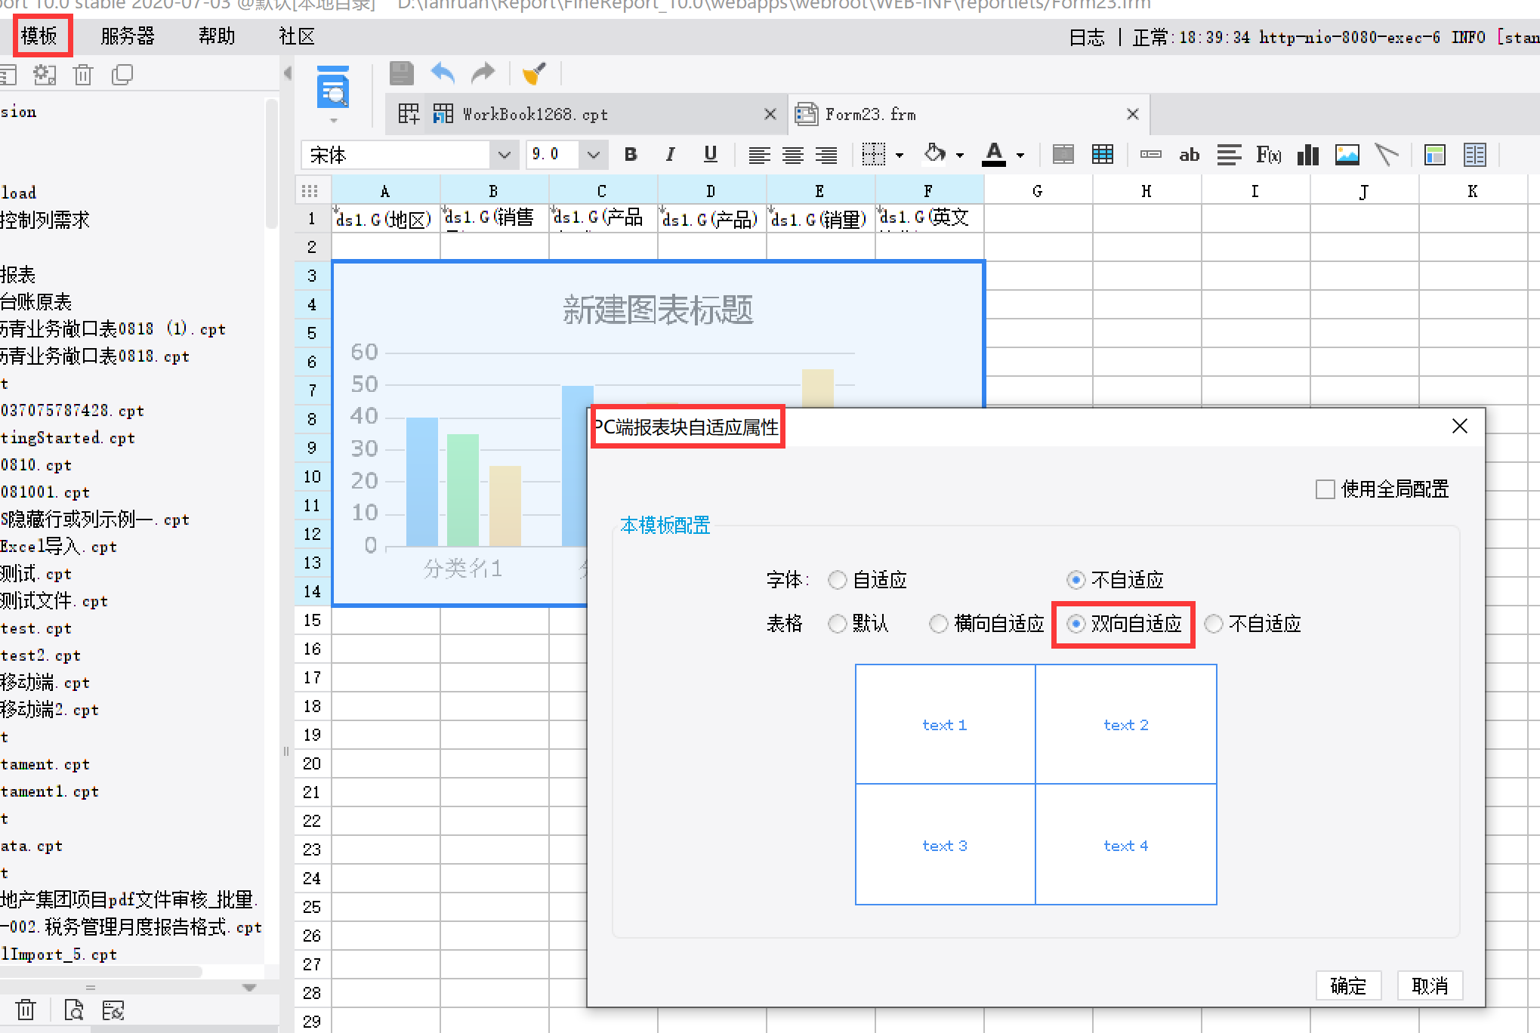
Task: Click bottom-left preview document icon
Action: [73, 1010]
